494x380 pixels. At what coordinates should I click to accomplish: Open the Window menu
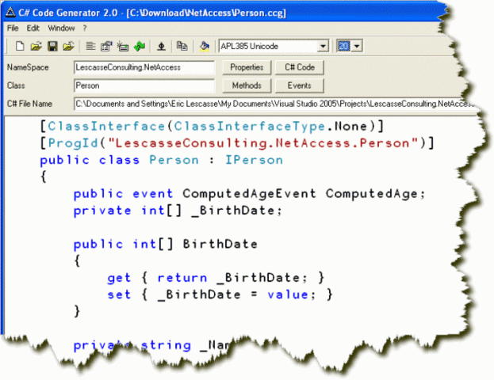(61, 28)
